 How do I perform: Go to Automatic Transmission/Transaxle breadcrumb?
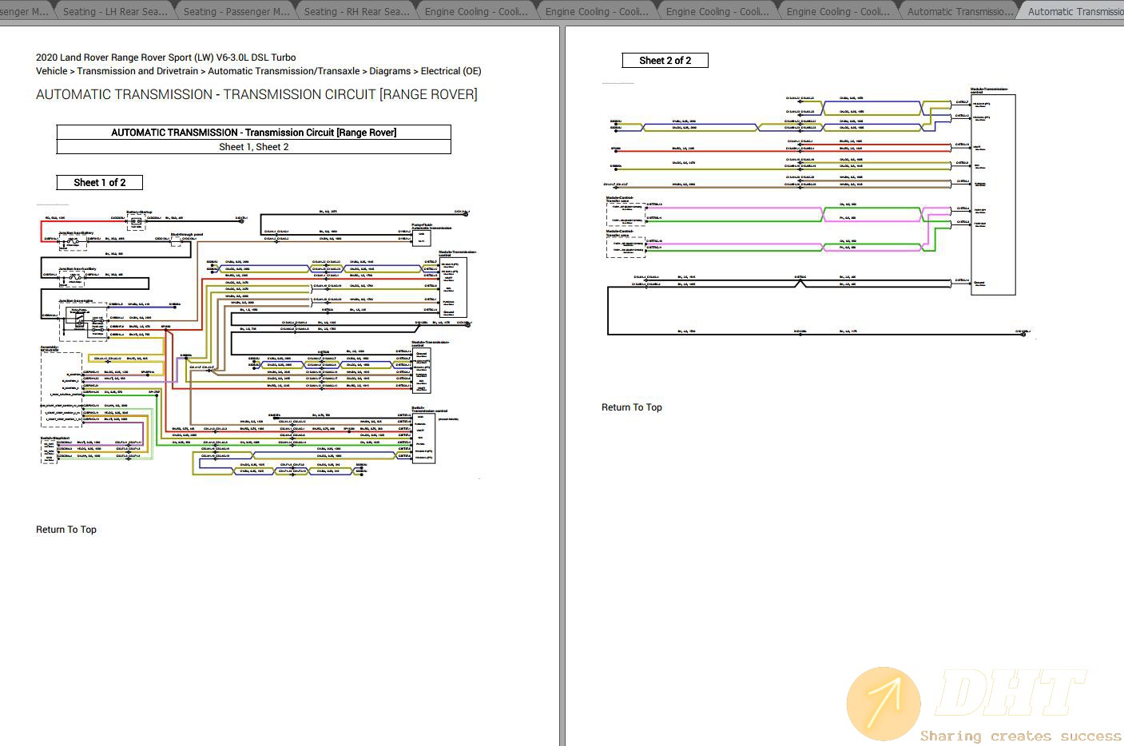pos(284,71)
